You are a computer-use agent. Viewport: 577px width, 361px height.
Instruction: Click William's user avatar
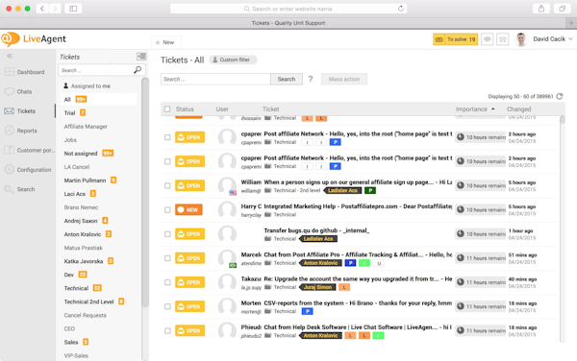[x=227, y=185]
